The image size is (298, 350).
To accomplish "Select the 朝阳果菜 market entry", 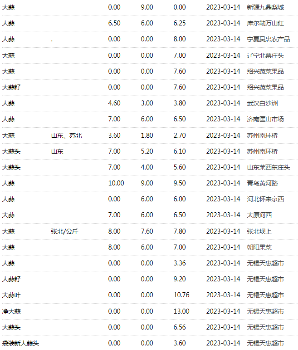I will point(259,247).
